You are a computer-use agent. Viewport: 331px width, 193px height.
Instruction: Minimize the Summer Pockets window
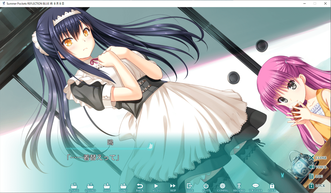[305, 3]
